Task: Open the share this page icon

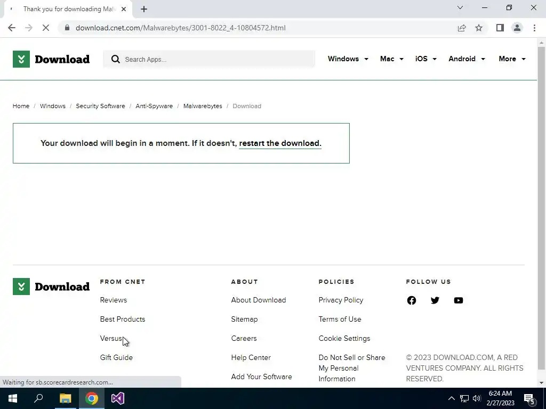Action: (x=462, y=28)
